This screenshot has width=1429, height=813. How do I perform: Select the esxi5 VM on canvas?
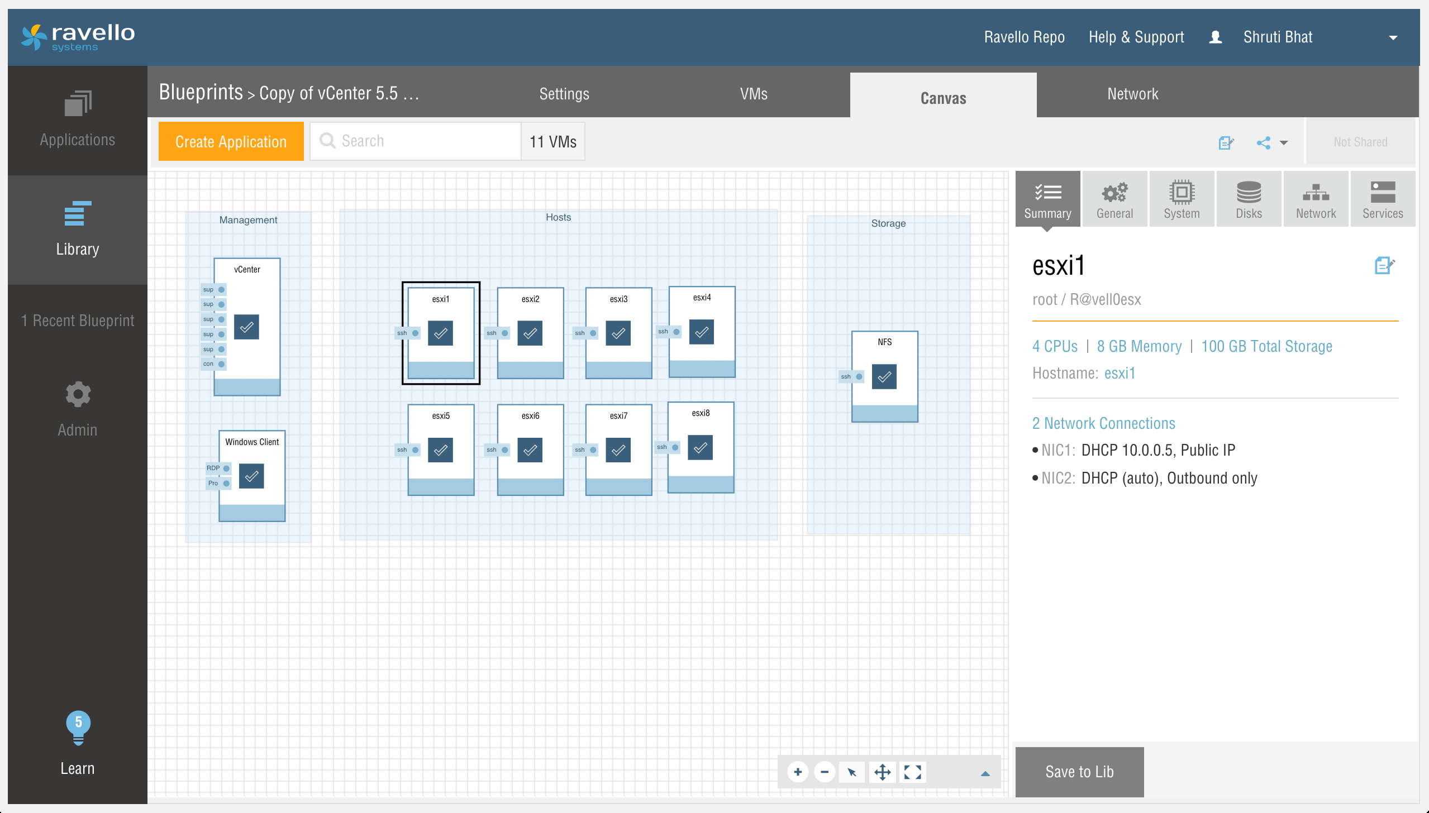coord(441,449)
